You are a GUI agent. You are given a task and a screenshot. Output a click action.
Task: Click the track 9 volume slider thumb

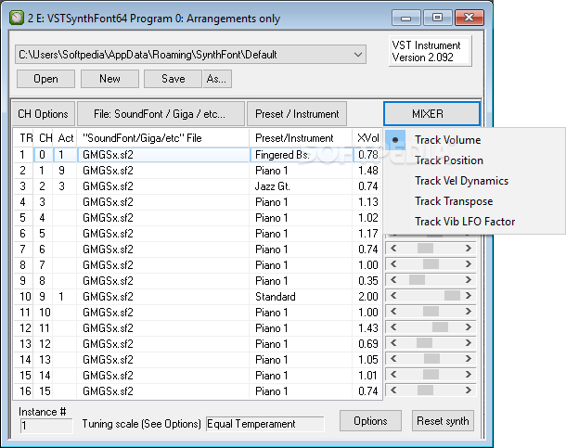(x=417, y=280)
